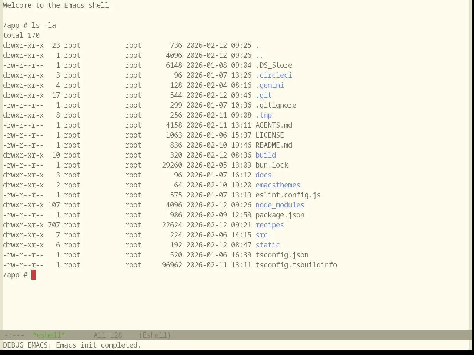Click the link count 107 for node_modules
The height and width of the screenshot is (355, 474).
(54, 205)
